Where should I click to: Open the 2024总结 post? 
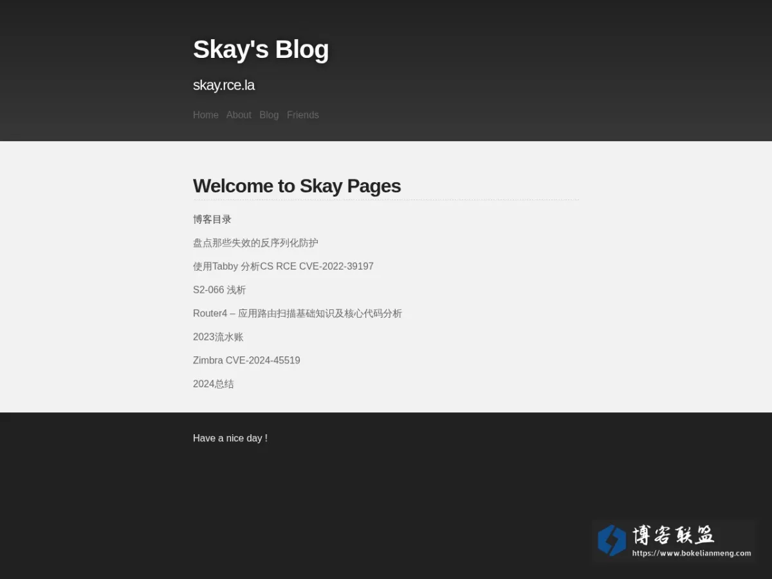click(214, 384)
